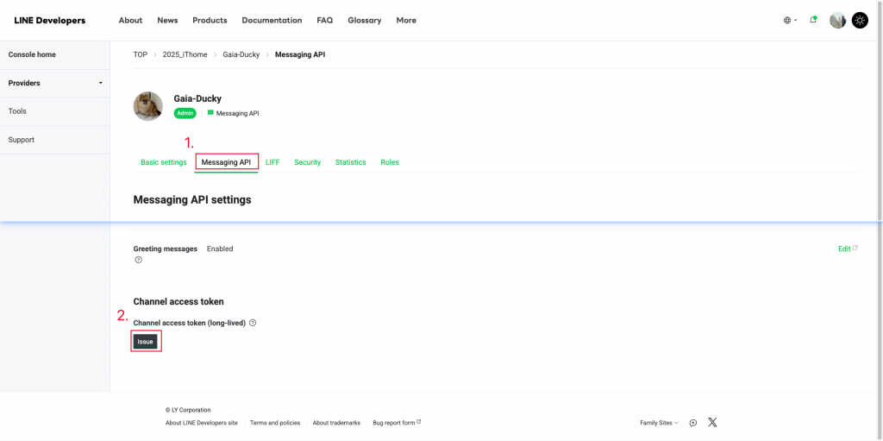Image resolution: width=883 pixels, height=441 pixels.
Task: Go to TOP in the breadcrumb
Action: (141, 54)
